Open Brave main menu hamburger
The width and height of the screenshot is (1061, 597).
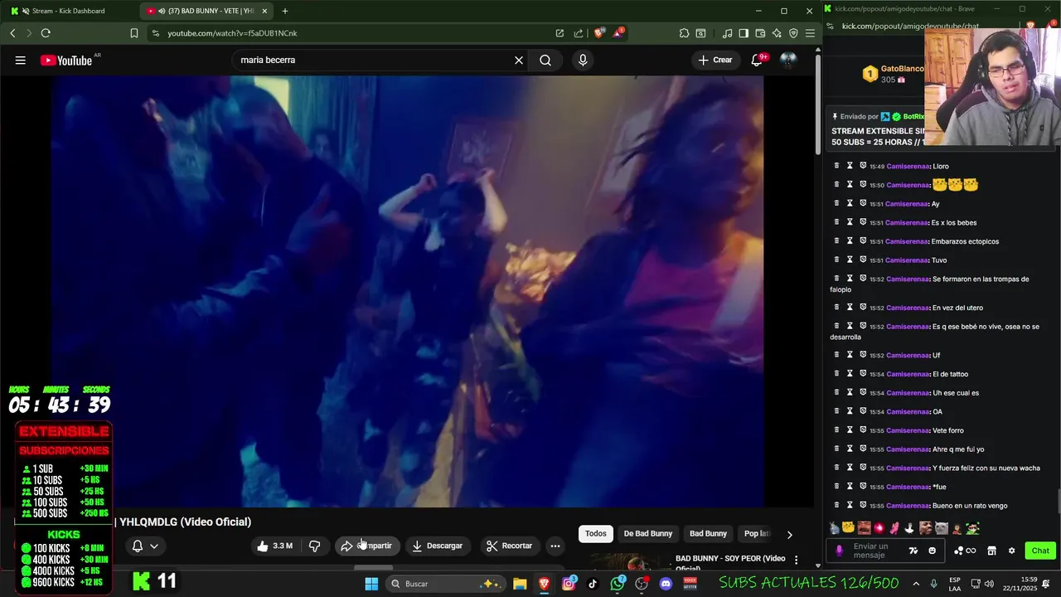pyautogui.click(x=810, y=33)
